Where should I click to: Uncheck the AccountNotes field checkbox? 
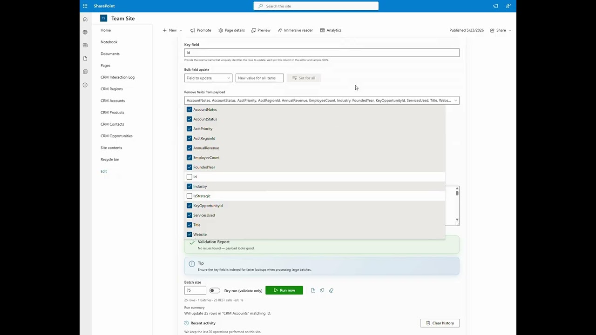pyautogui.click(x=189, y=109)
